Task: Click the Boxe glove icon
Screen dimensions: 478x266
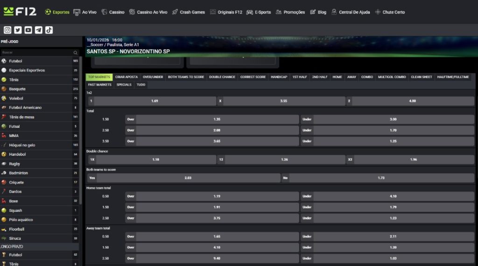Action: [4, 201]
